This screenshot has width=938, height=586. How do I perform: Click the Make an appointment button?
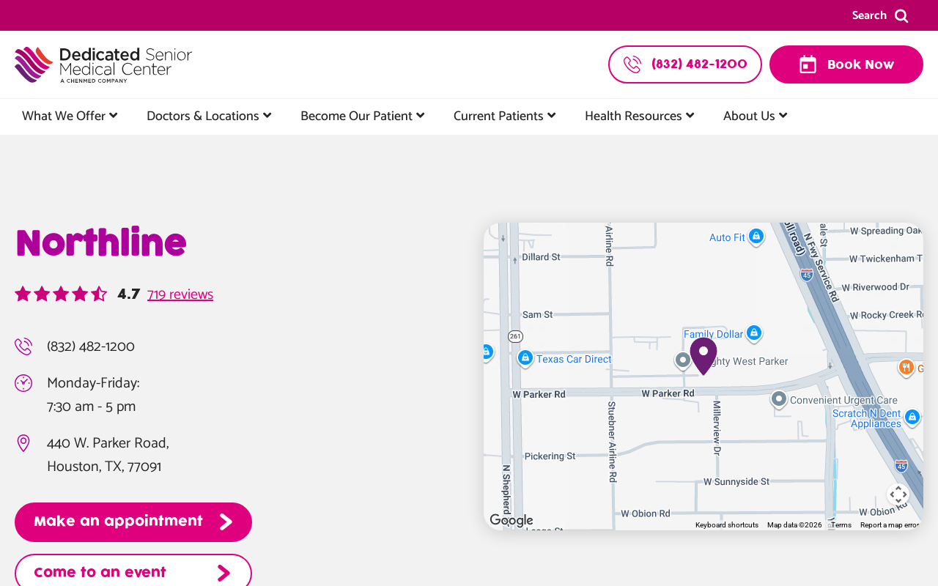click(133, 522)
